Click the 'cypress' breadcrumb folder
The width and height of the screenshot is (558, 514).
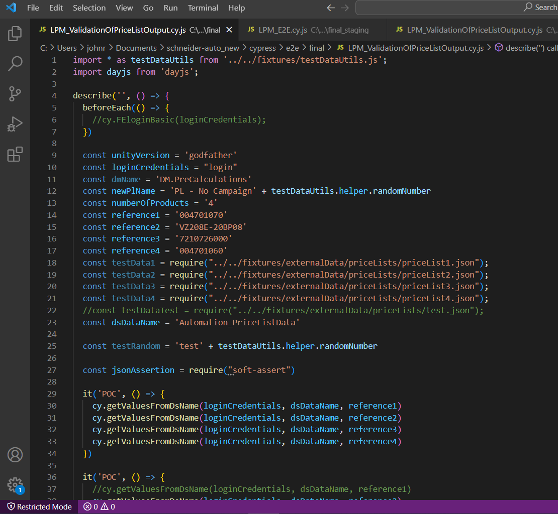click(263, 48)
